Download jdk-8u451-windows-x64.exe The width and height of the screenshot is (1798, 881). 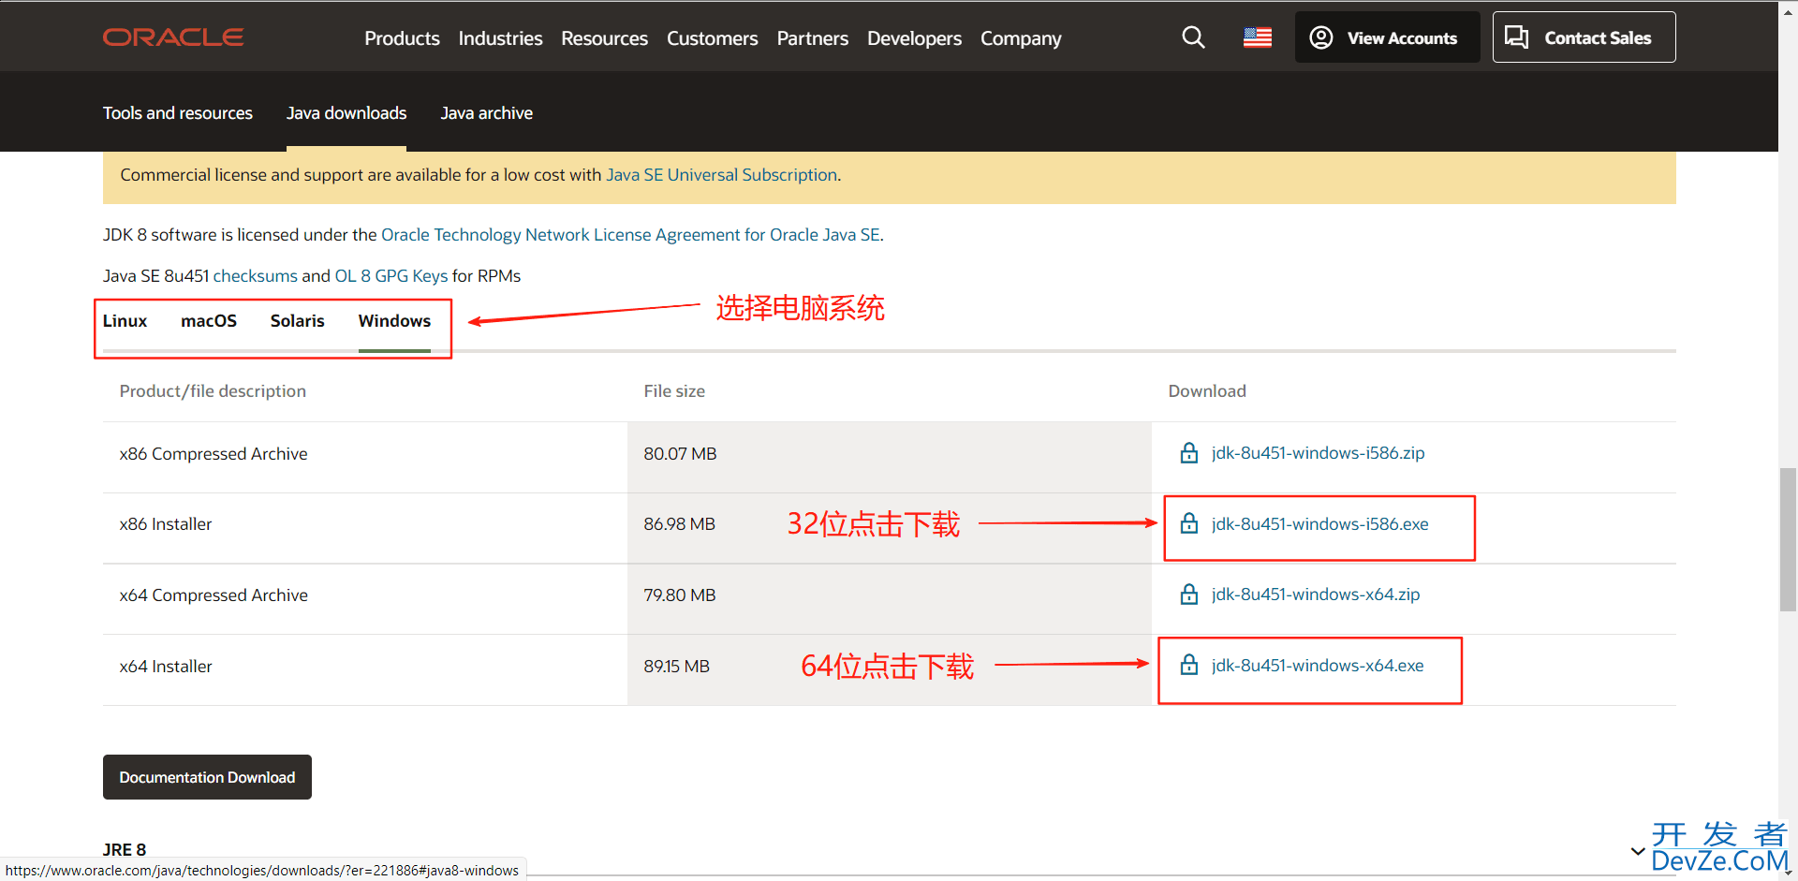(x=1317, y=666)
